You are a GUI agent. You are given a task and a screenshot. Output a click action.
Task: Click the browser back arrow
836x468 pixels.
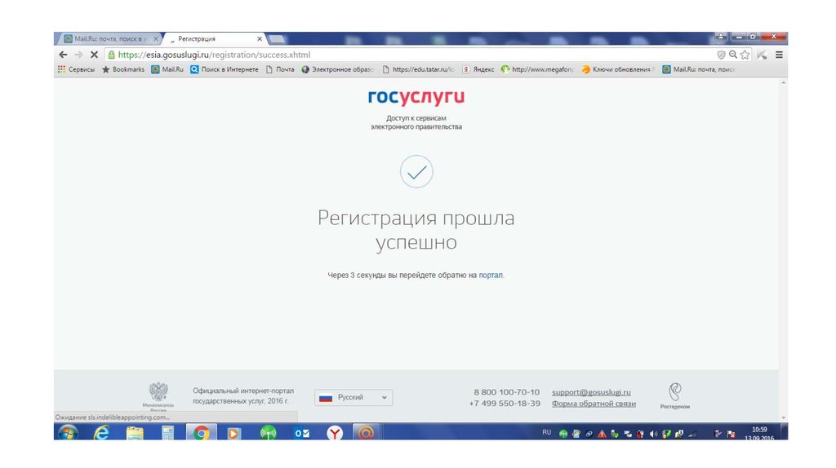63,55
